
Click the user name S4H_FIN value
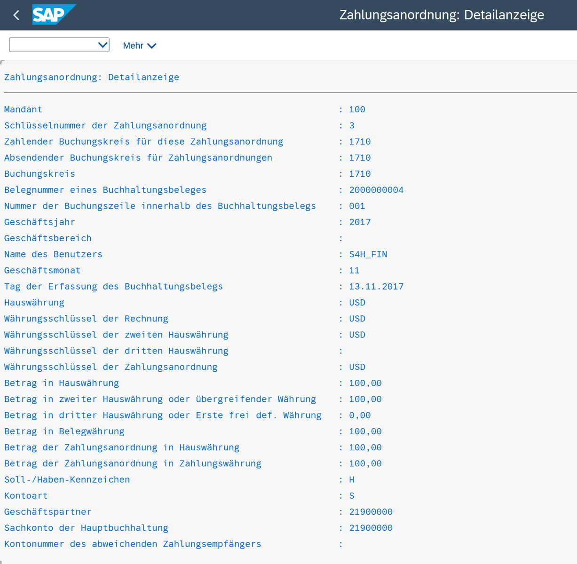coord(368,254)
